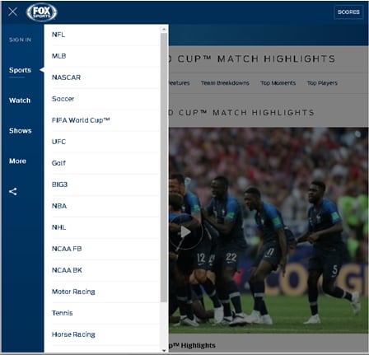369x355 pixels.
Task: Open the SCORES button
Action: 348,12
